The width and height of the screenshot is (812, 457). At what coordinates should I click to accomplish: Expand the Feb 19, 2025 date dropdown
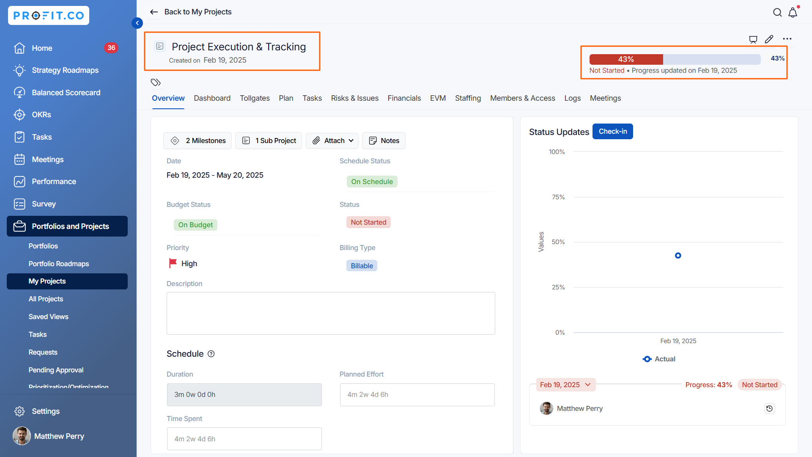565,385
